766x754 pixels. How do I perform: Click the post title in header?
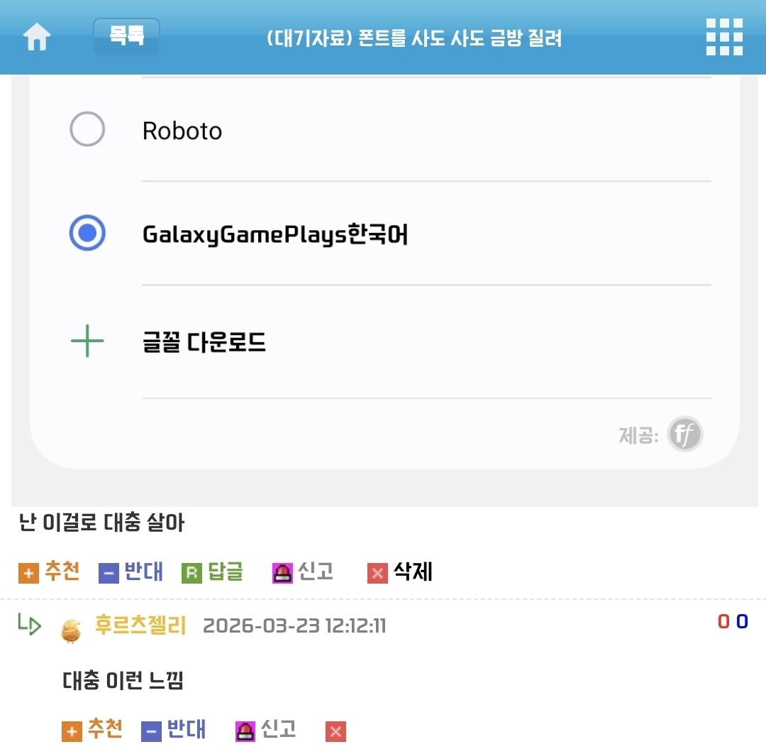click(x=414, y=38)
